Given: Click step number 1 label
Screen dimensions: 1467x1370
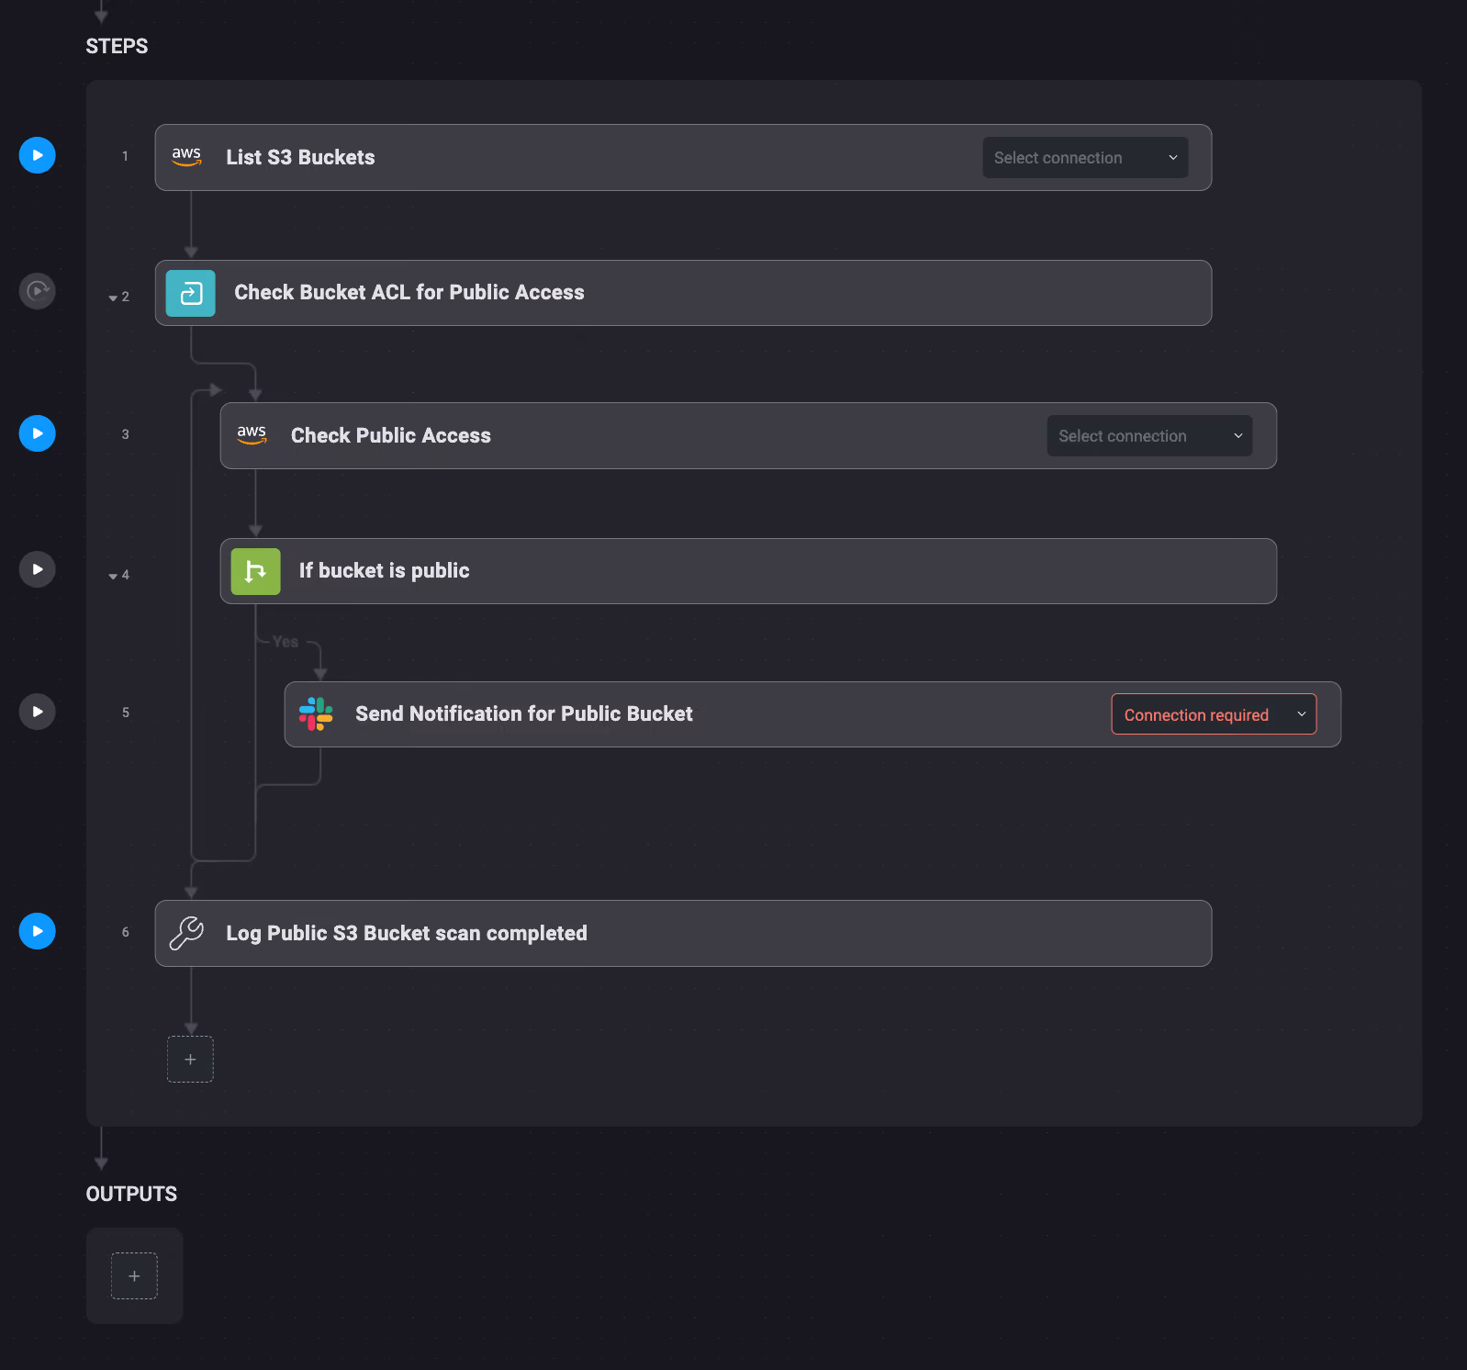Looking at the screenshot, I should 126,156.
